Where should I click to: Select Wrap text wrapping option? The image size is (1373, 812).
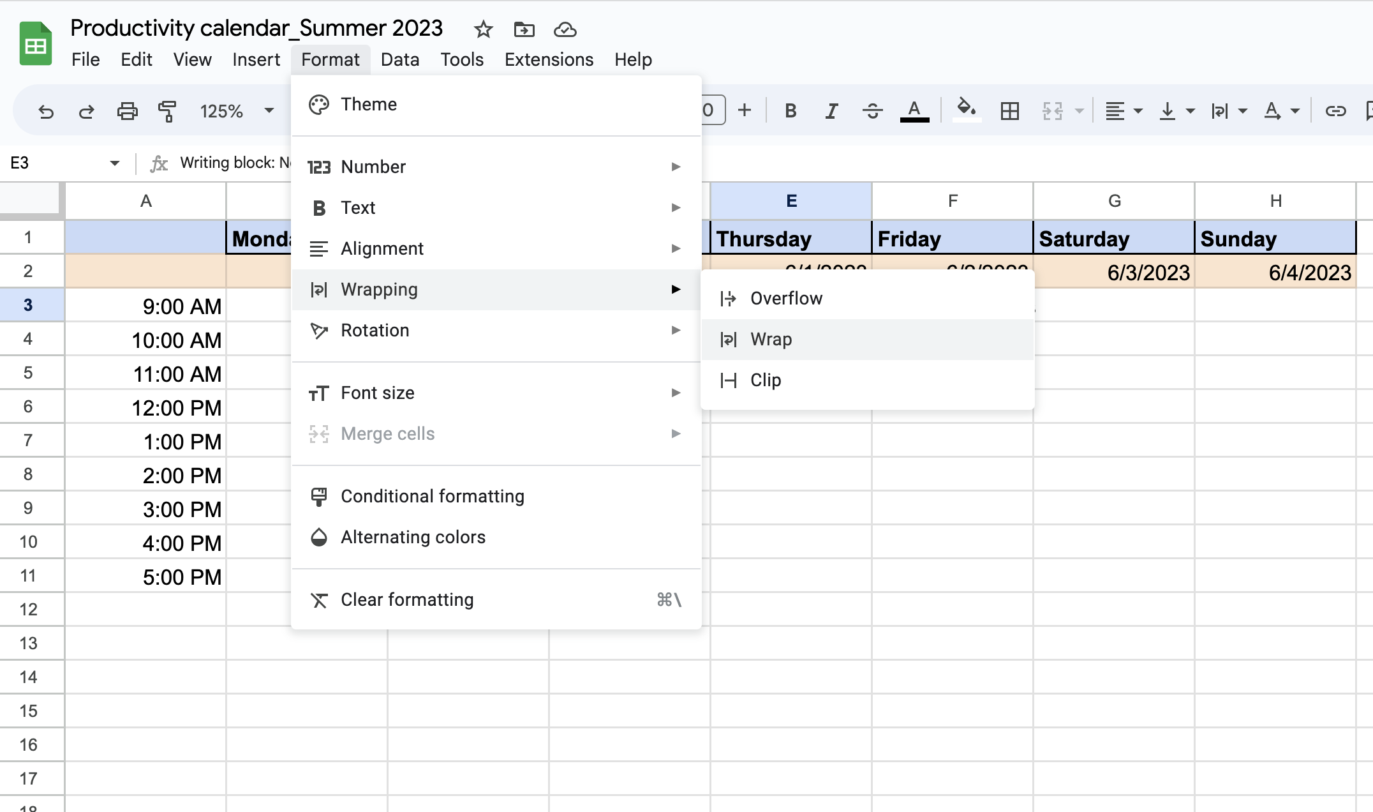[x=772, y=338]
